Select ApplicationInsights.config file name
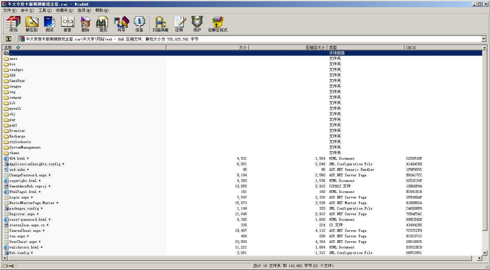Viewport: 490px width, 270px height. [x=37, y=164]
